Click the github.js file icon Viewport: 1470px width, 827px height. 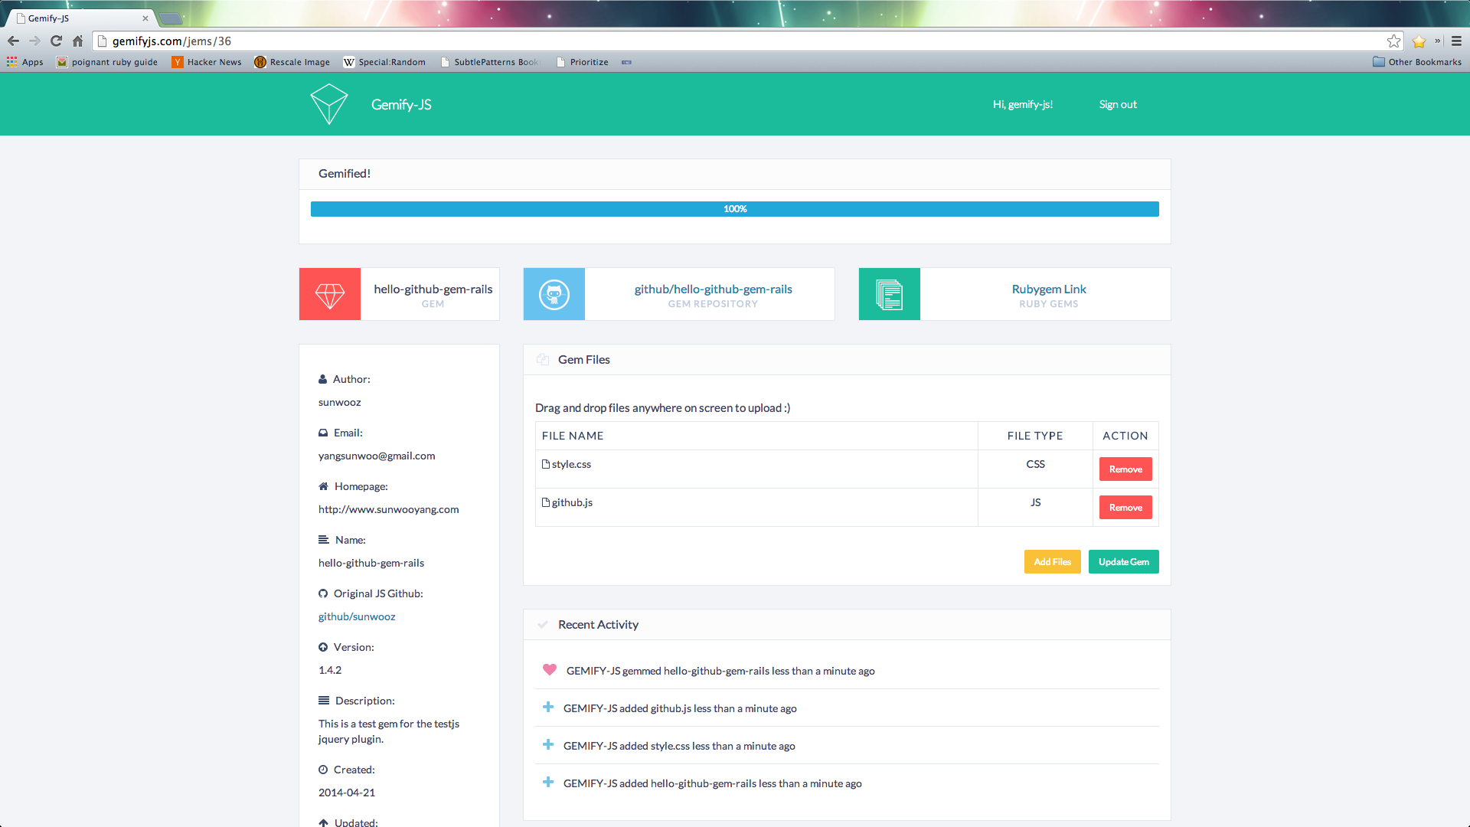point(546,502)
